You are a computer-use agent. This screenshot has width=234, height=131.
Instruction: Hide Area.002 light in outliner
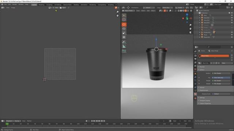click(x=232, y=20)
